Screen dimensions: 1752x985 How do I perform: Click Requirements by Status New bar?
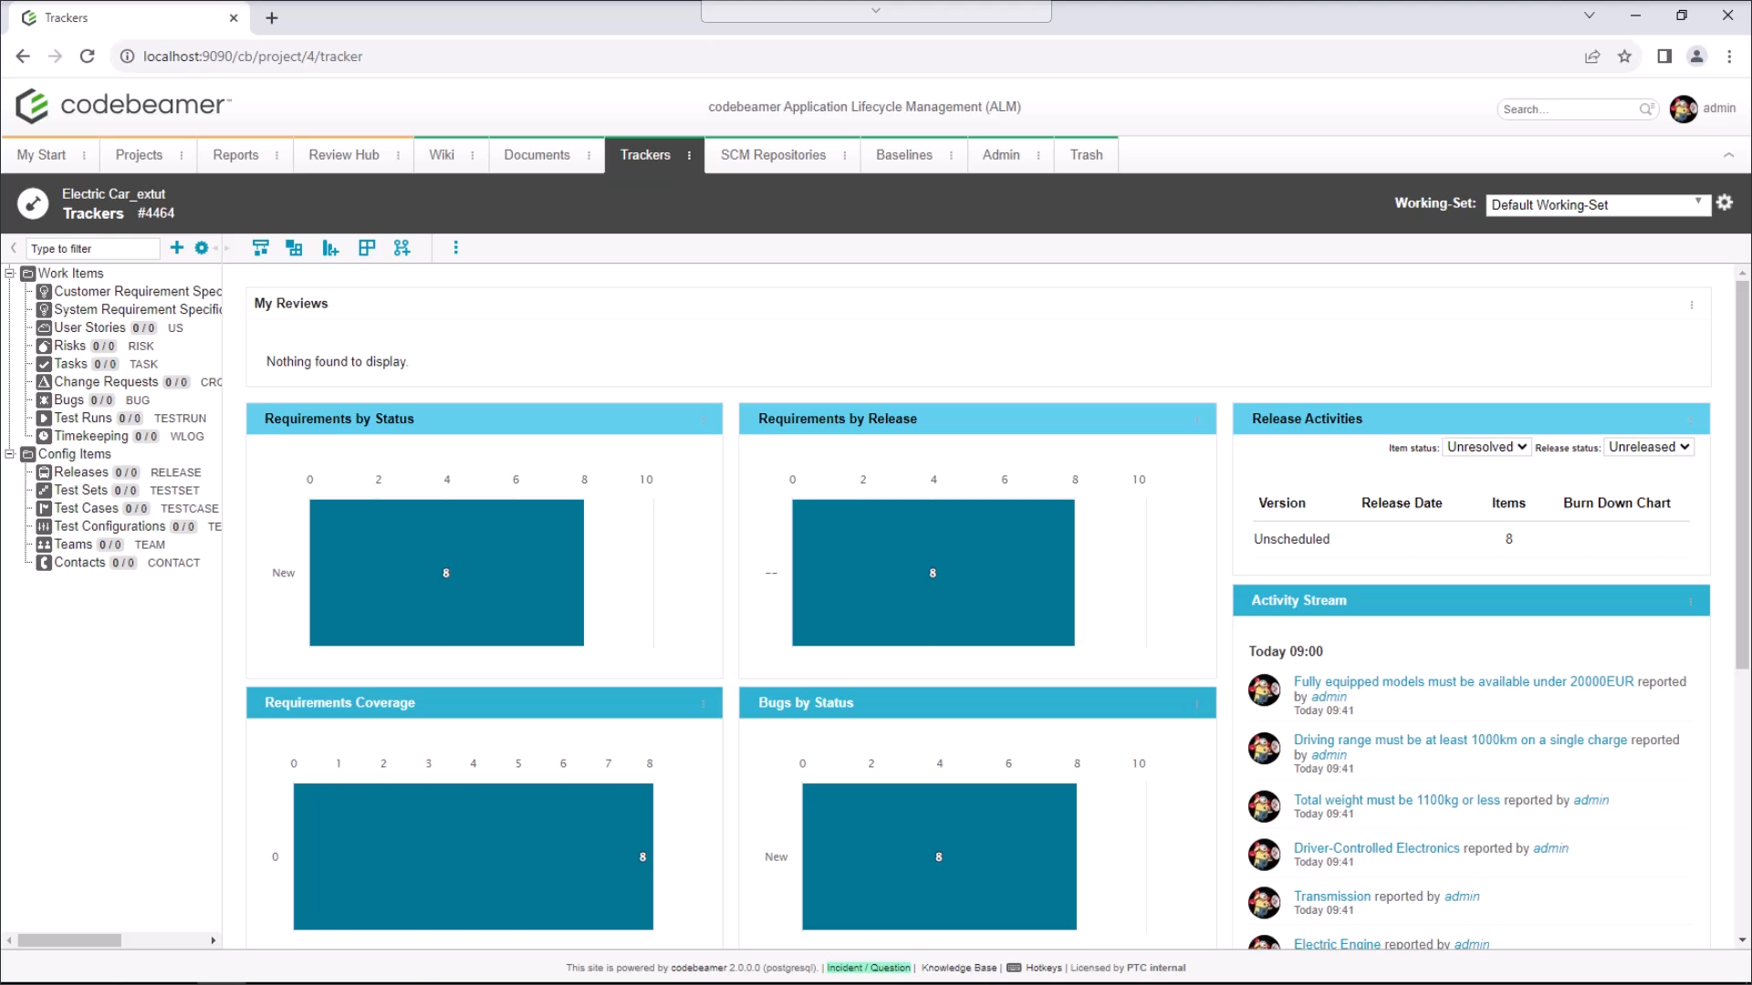coord(446,573)
